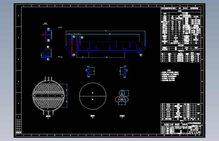Click the caption under the tube sheet layout
Screen dimensions: 219x141
coord(48,117)
